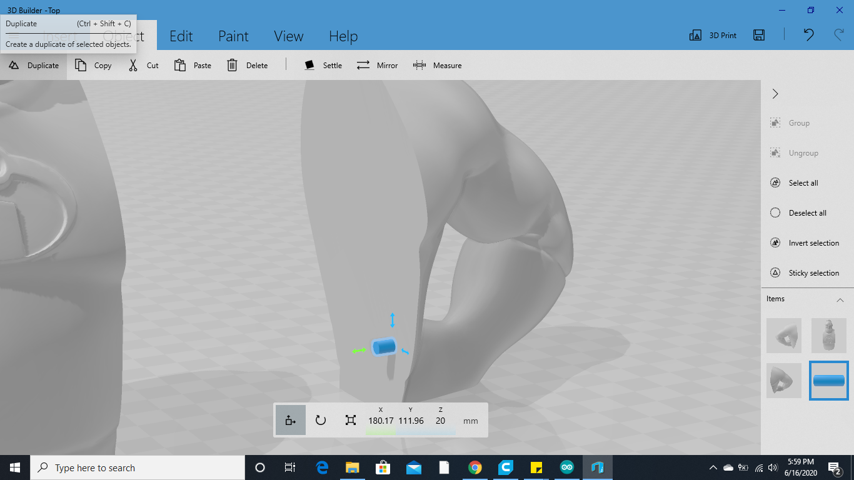The width and height of the screenshot is (854, 480).
Task: Show hidden icons in the system tray
Action: (x=713, y=467)
